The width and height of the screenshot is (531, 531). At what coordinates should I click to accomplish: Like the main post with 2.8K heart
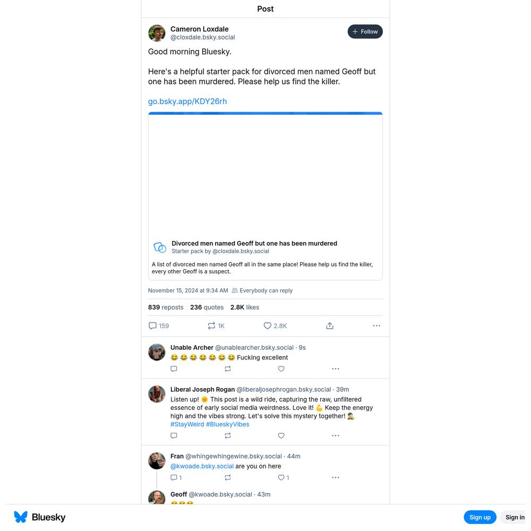click(x=275, y=326)
